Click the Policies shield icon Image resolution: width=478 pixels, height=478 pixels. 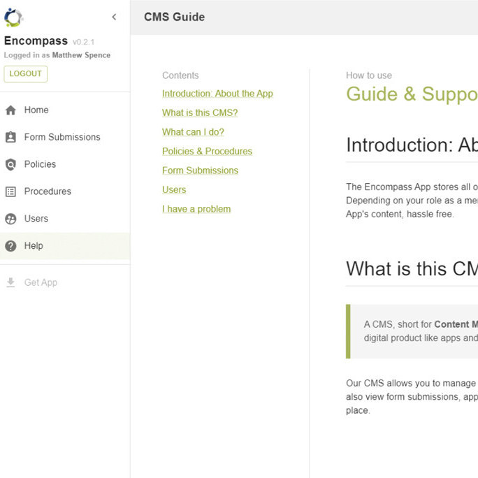tap(10, 165)
